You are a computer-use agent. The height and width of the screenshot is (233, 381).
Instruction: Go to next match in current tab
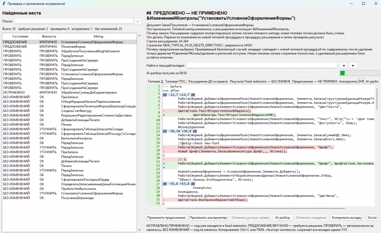point(353,66)
